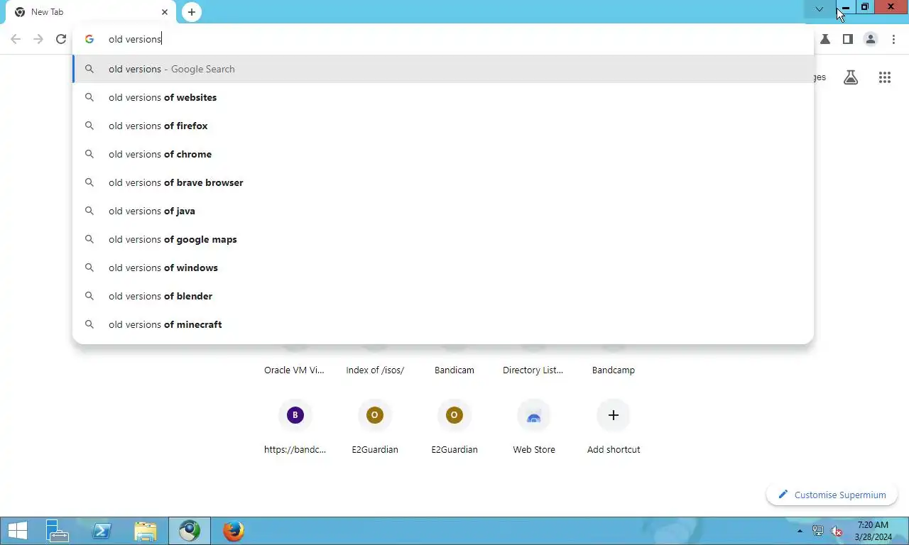Viewport: 909px width, 545px height.
Task: Open the Google apps grid
Action: pos(884,77)
